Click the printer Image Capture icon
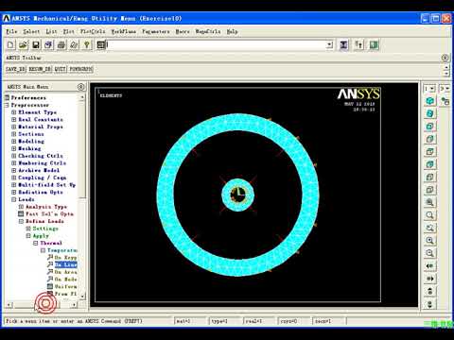 61,44
